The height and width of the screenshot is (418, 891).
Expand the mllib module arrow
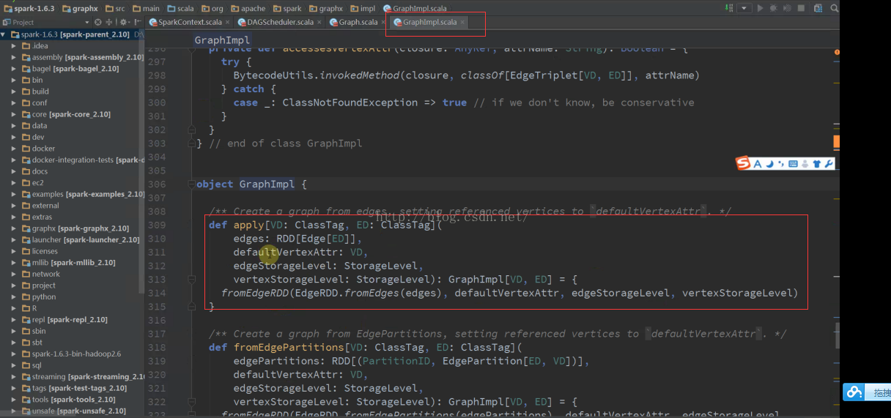14,262
